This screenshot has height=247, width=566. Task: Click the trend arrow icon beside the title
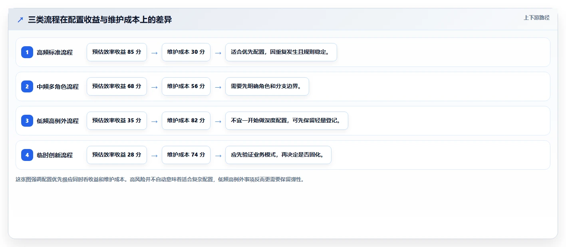point(20,20)
